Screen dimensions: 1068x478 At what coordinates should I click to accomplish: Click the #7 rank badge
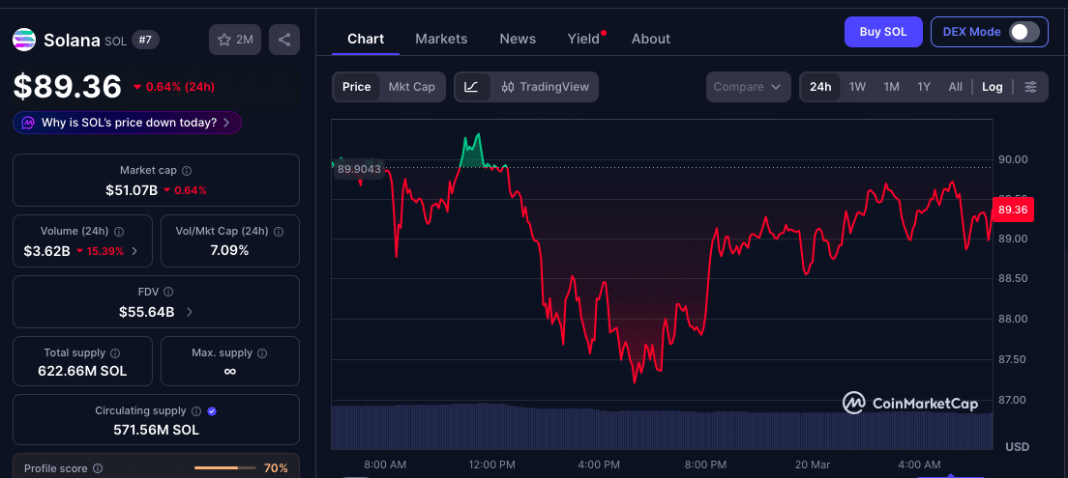click(145, 41)
